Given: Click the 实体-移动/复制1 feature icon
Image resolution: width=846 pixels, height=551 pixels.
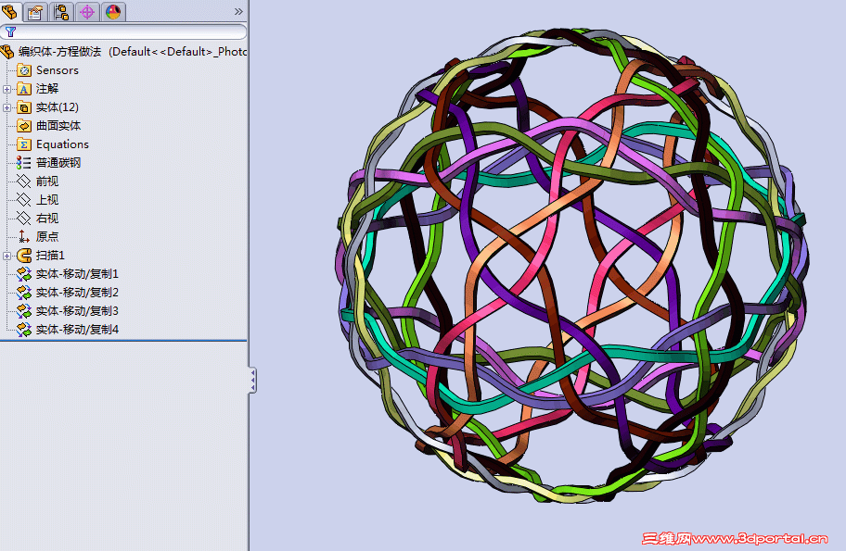Looking at the screenshot, I should (24, 274).
